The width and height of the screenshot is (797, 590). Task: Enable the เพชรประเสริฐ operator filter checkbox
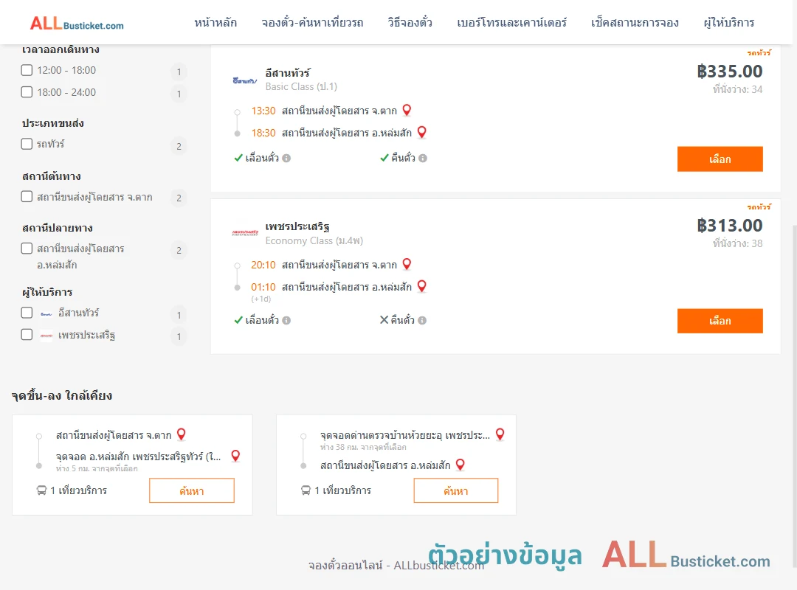(x=27, y=334)
